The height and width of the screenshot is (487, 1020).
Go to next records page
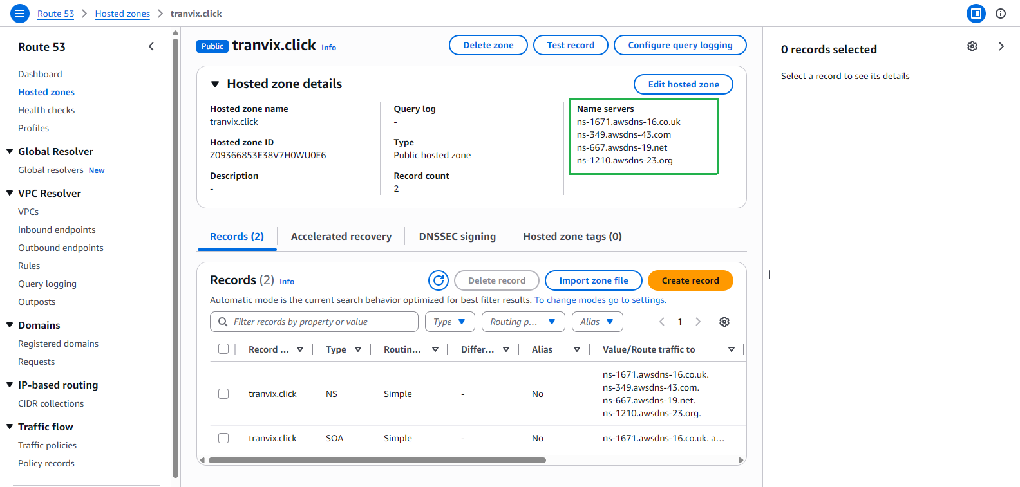point(698,322)
